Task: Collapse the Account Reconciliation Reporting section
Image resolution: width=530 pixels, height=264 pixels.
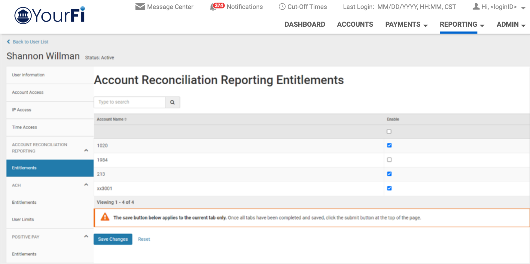Action: [86, 150]
